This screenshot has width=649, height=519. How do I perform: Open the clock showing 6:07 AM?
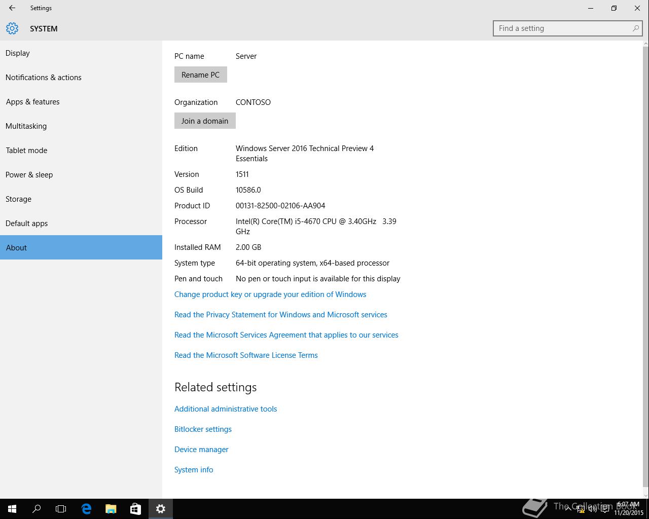point(628,509)
